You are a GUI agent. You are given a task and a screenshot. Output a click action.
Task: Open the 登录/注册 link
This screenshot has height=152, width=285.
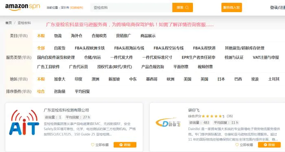coord(277,8)
